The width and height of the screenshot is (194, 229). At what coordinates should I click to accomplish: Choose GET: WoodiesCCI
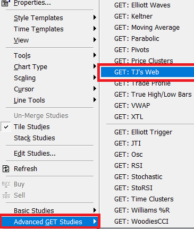[141, 222]
